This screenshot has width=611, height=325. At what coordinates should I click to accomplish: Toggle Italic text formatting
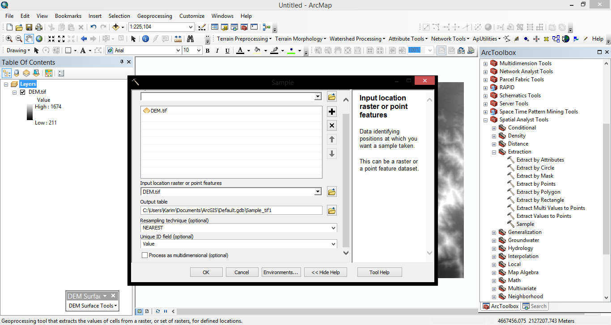pos(218,50)
